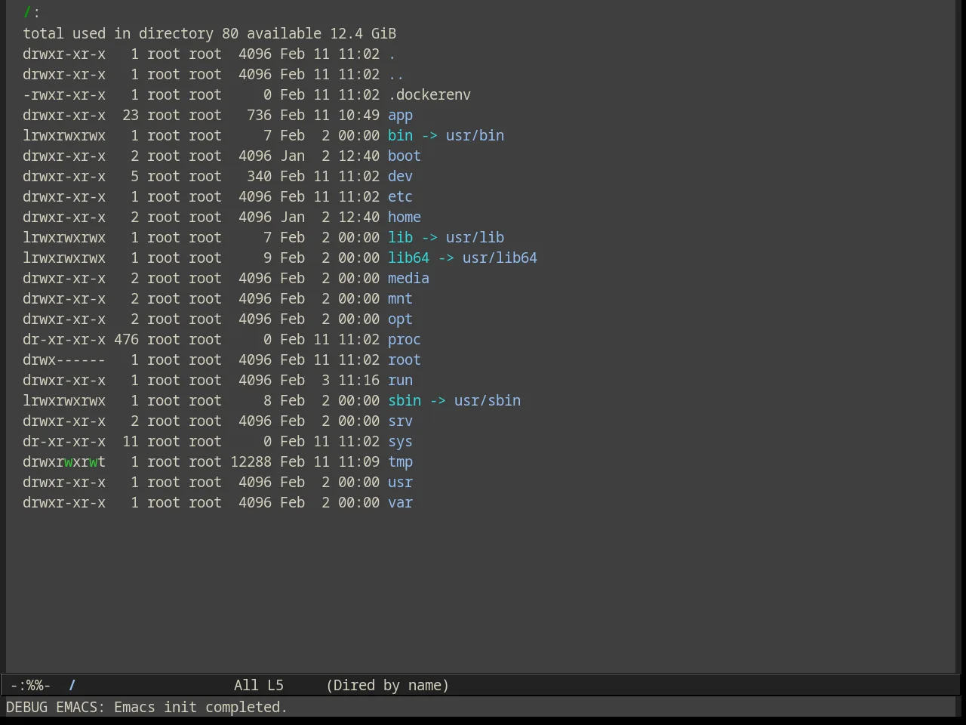Open the bin symlink entry
Viewport: 966px width, 725px height.
click(x=400, y=136)
